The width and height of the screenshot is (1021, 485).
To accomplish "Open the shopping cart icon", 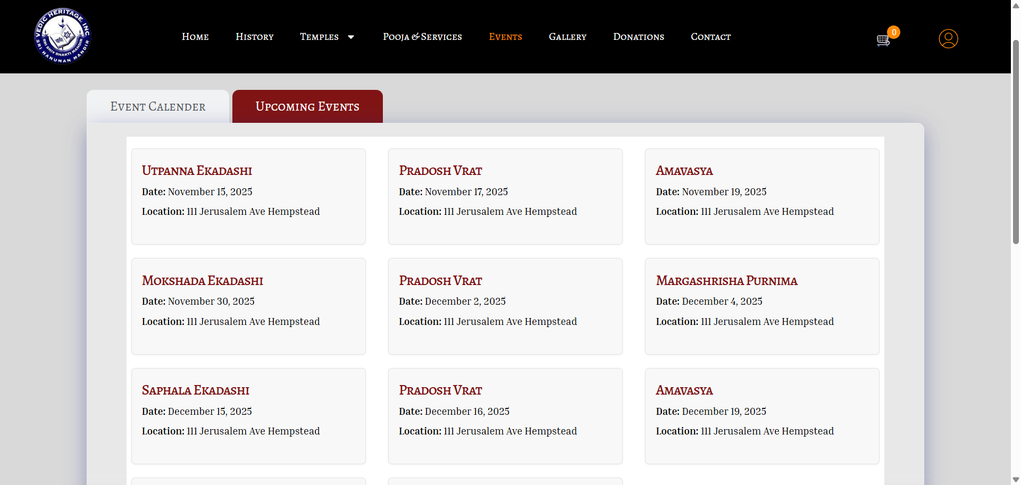I will [x=883, y=40].
